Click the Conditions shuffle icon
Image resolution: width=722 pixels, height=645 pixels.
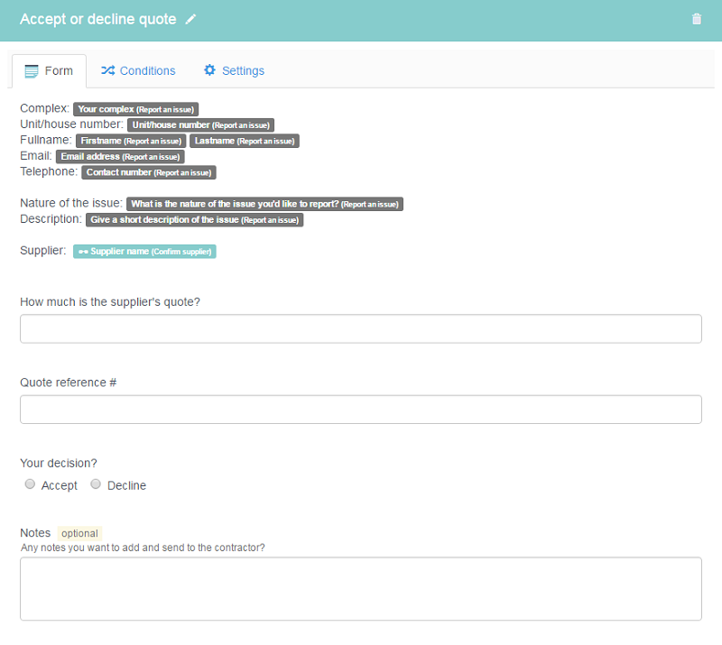click(107, 70)
